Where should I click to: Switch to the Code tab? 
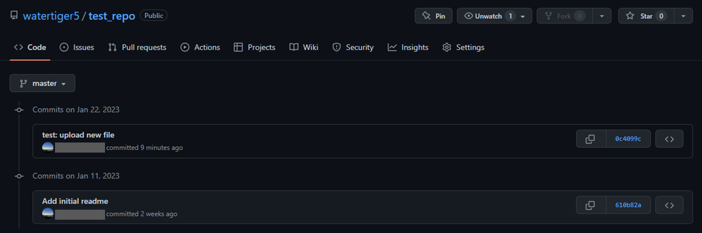(30, 47)
